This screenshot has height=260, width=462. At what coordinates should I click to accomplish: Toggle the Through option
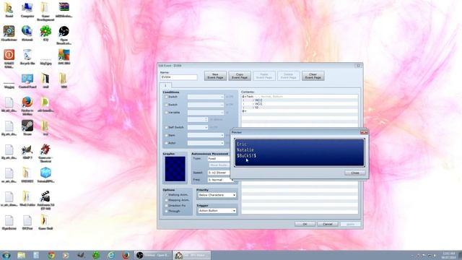166,211
